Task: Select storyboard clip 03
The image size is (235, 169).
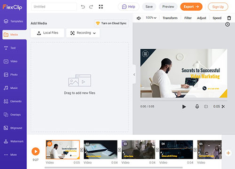Action: pos(138,150)
